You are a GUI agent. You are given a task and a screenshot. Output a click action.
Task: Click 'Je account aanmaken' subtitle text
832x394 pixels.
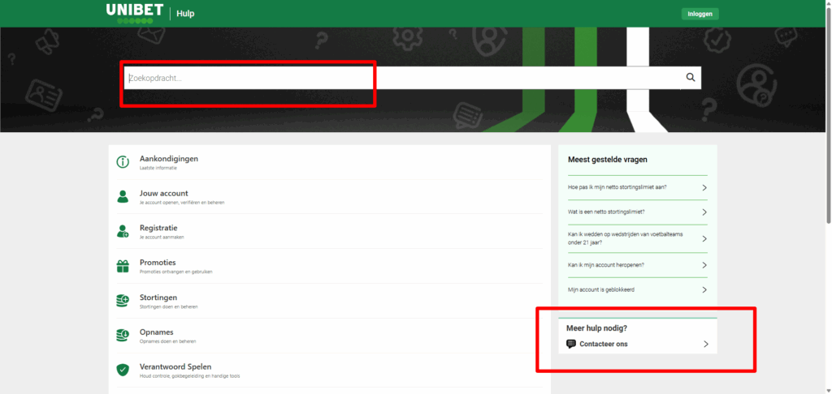coord(162,238)
